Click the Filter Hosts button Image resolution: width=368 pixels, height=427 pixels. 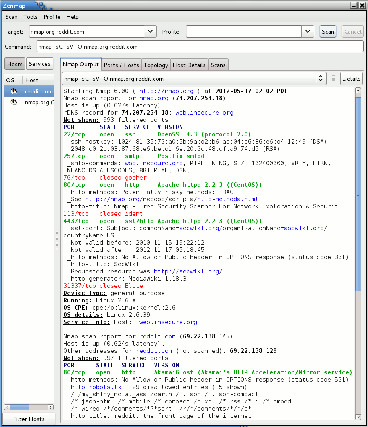tap(29, 419)
